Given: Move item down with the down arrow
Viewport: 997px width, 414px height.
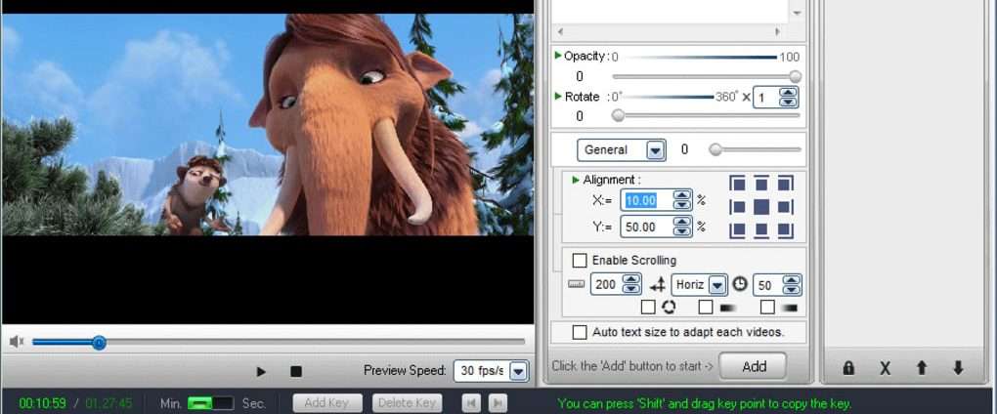Looking at the screenshot, I should pos(958,368).
